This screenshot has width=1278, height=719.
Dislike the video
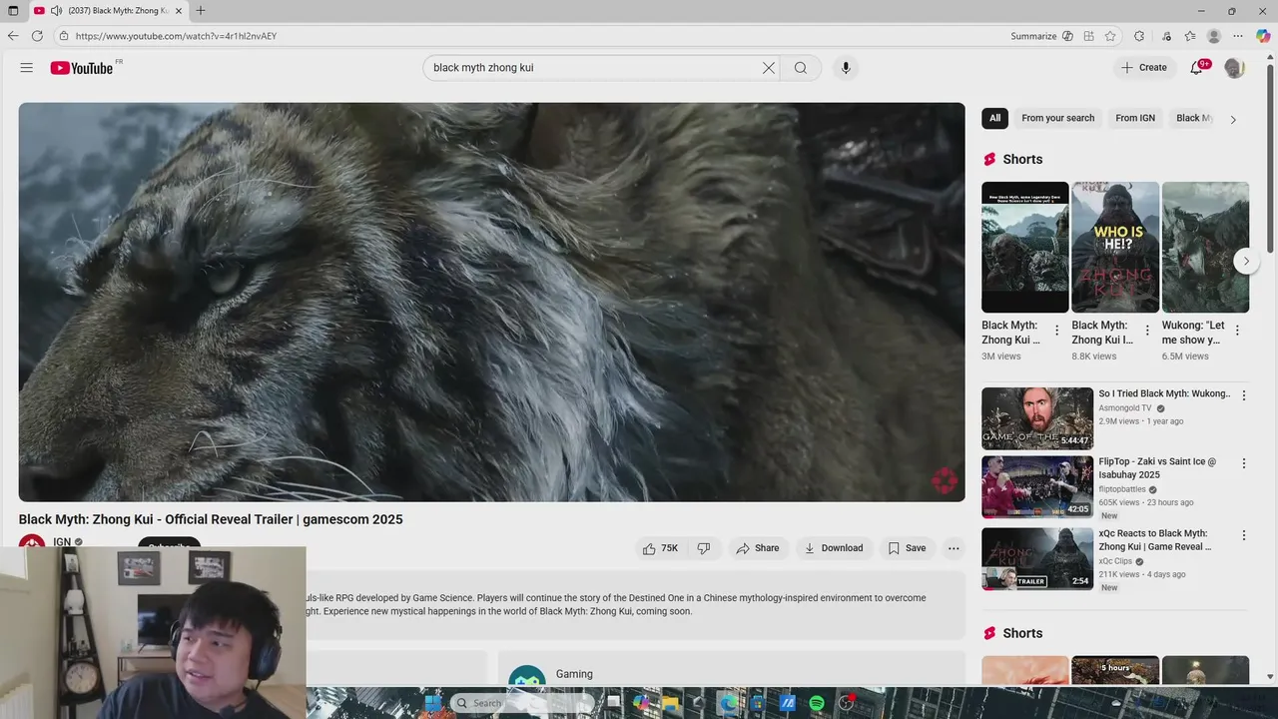coord(704,548)
